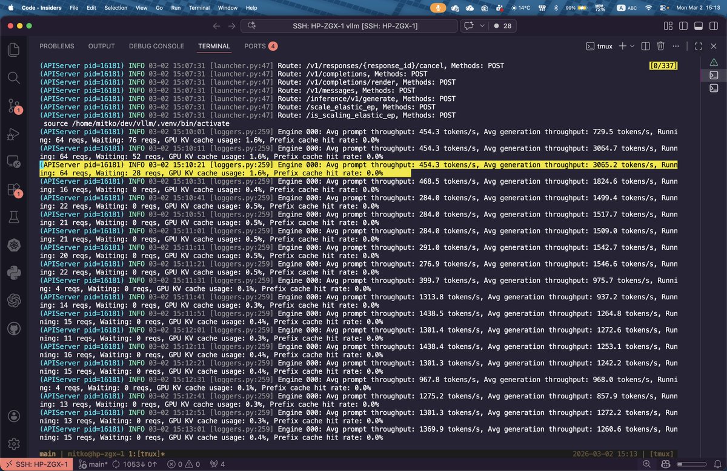Open the GitHub view in activity bar
This screenshot has height=471, width=727.
pyautogui.click(x=13, y=328)
